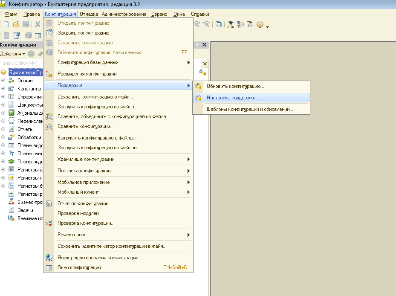Screen dimensions: 396x296
Task: Click the Syntax Assistant magnifier icon in toolbar
Action: (240, 24)
